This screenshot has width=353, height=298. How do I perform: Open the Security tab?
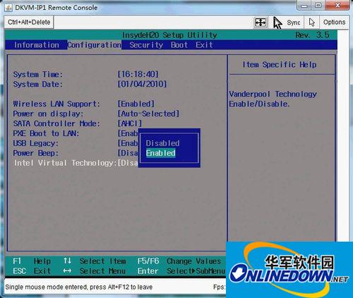tap(146, 45)
